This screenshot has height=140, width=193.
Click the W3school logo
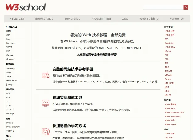tap(26, 7)
